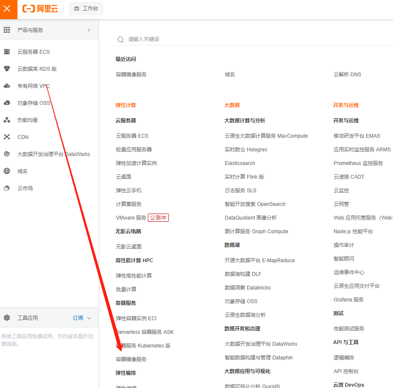Open 移动研发平台 EMAS link

click(x=357, y=136)
